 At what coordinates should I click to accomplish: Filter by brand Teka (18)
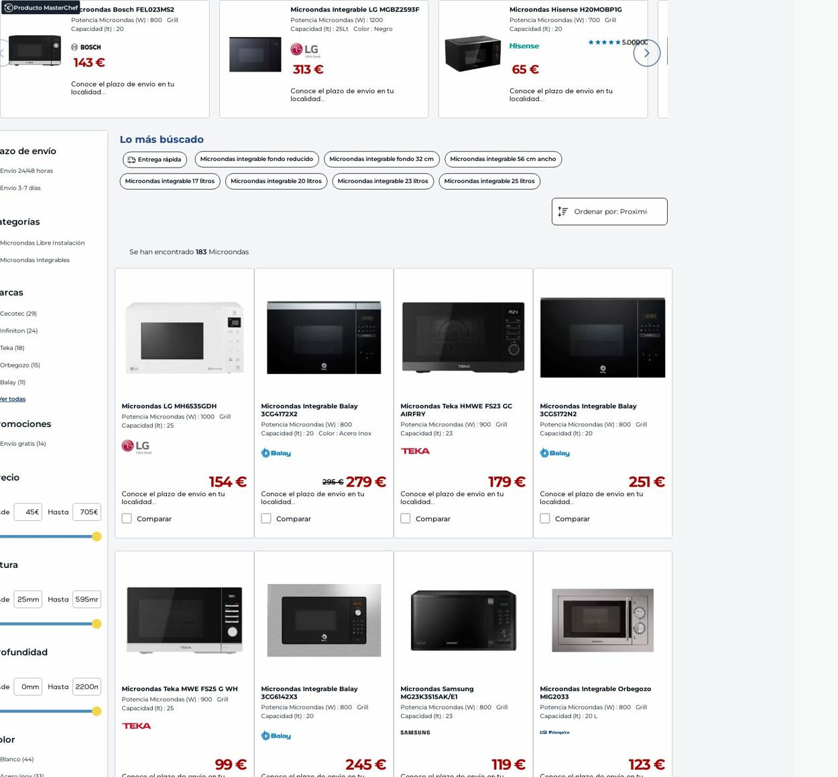point(13,348)
